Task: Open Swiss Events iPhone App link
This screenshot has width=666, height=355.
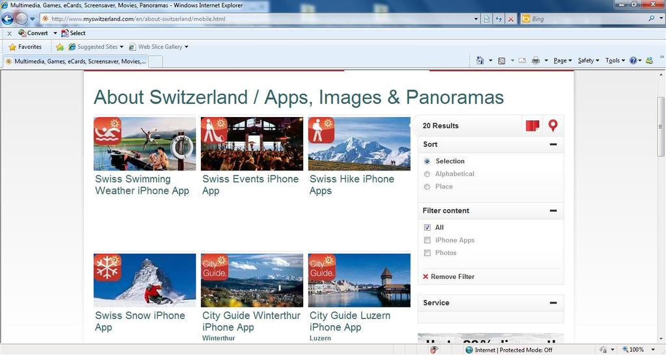Action: pos(250,185)
